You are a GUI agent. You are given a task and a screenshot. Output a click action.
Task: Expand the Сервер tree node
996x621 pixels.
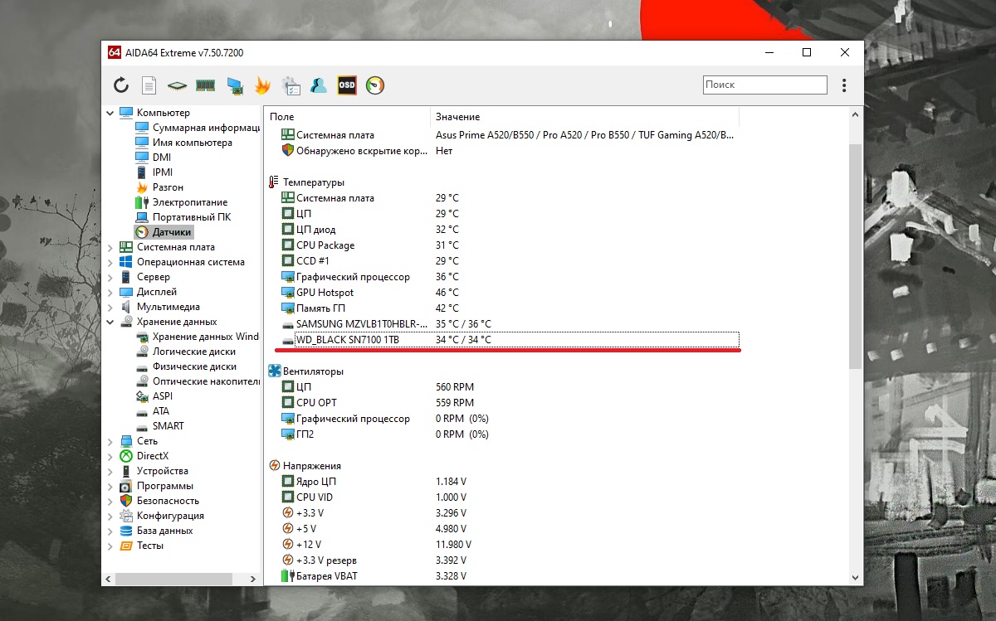coord(110,277)
